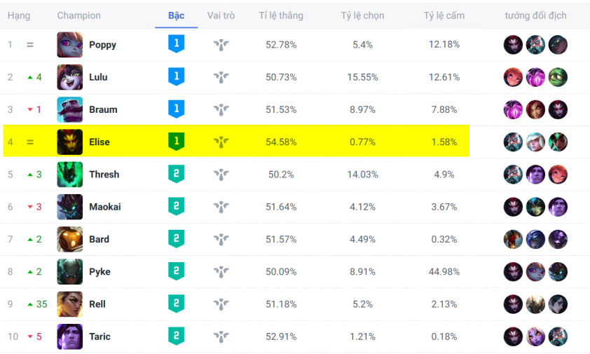Click the Taric name link
This screenshot has width=590, height=354.
[100, 336]
